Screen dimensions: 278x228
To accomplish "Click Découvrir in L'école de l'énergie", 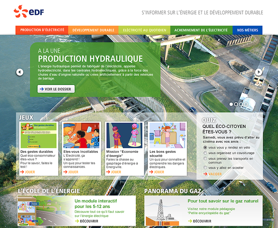I will 86,221.
